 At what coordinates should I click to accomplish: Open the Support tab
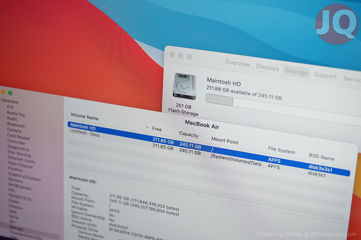325,75
